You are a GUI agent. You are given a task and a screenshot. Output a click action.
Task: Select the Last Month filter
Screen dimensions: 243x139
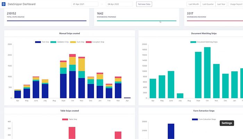click(194, 4)
